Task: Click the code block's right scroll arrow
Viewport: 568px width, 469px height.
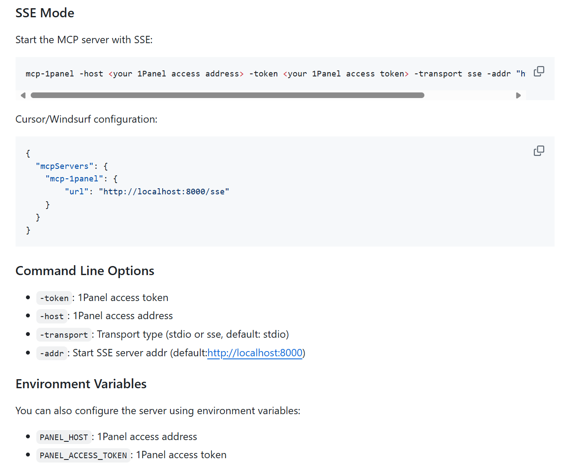Action: (x=518, y=95)
